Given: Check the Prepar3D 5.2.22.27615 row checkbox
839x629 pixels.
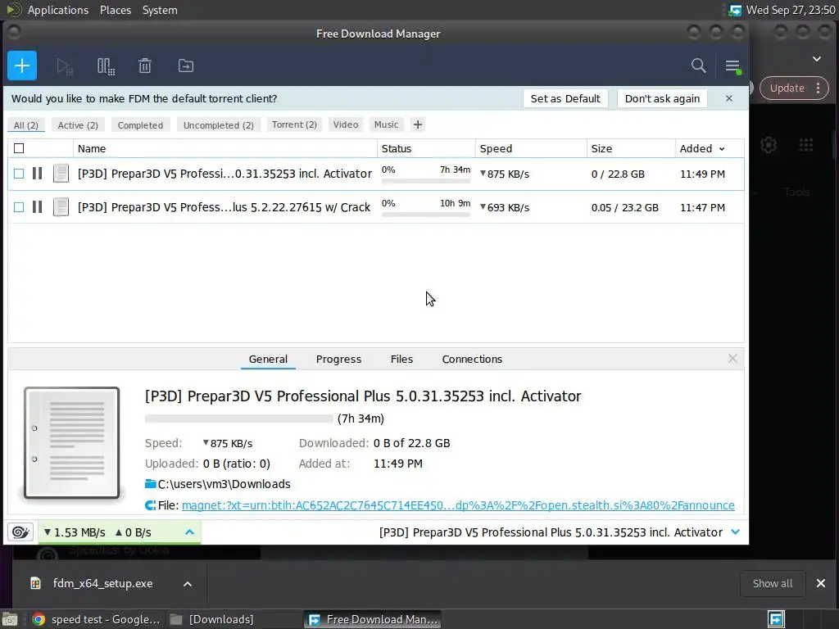Looking at the screenshot, I should coord(19,207).
